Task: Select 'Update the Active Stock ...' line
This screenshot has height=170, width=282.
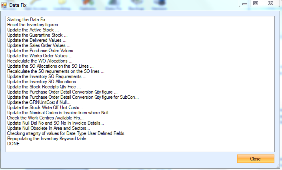Action: 33,30
